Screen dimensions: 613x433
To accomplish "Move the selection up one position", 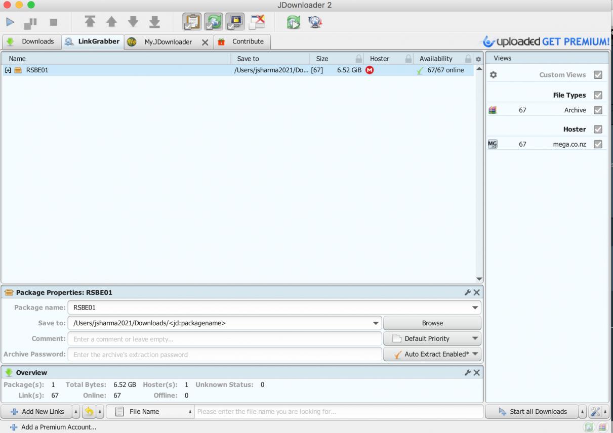I will point(111,22).
